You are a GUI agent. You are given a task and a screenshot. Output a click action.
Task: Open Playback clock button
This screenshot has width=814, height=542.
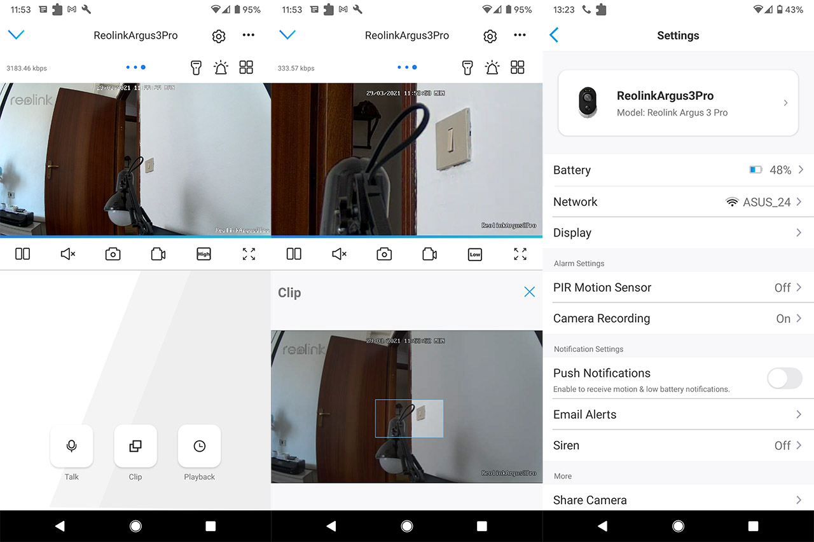pos(200,446)
